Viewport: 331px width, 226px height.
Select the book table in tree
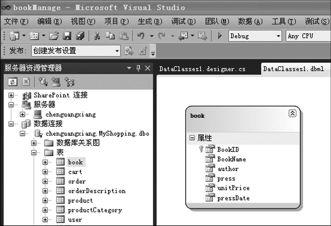pos(75,162)
